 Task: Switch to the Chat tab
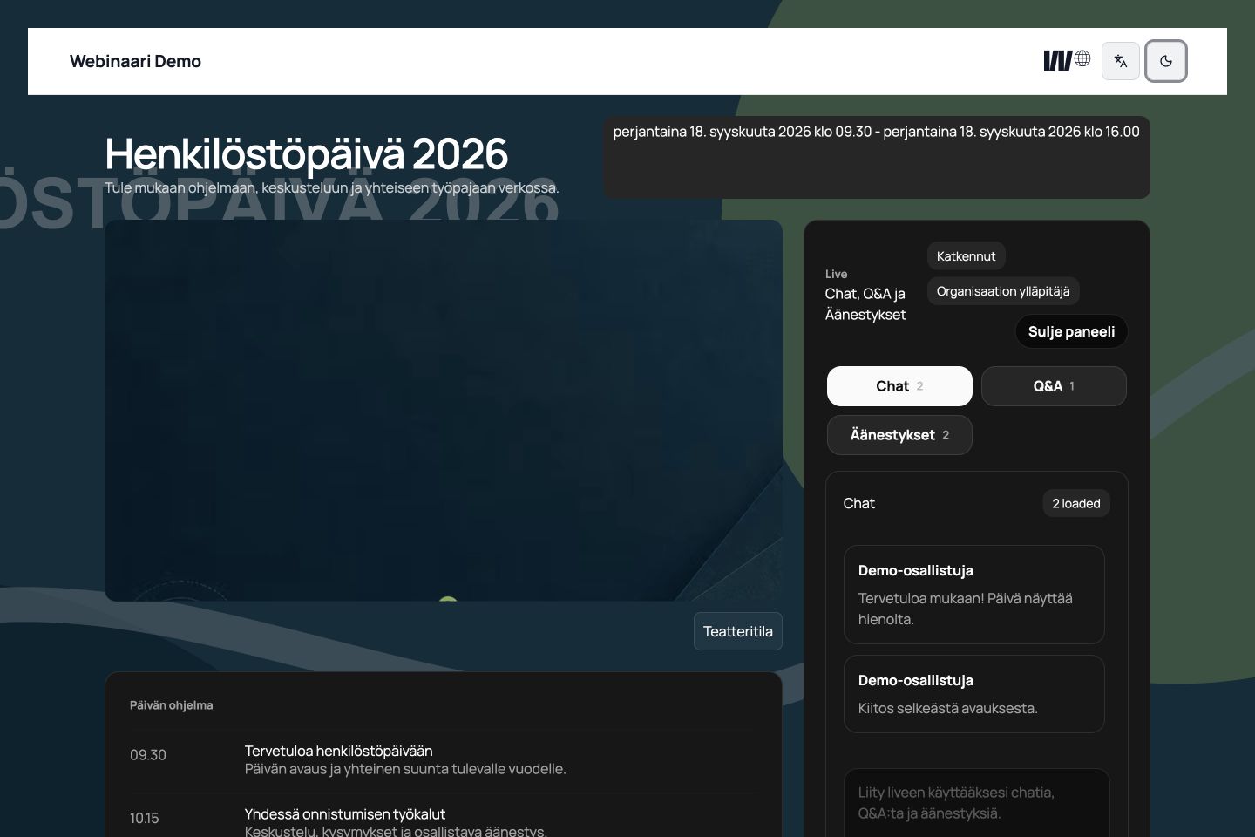(899, 386)
